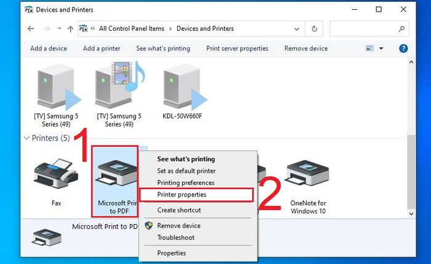
Task: Close the Devices and Printers window
Action: click(403, 9)
